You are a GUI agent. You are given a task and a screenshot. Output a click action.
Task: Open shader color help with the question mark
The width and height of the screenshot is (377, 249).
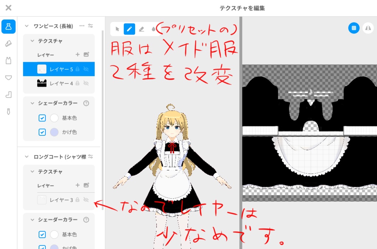click(x=86, y=103)
